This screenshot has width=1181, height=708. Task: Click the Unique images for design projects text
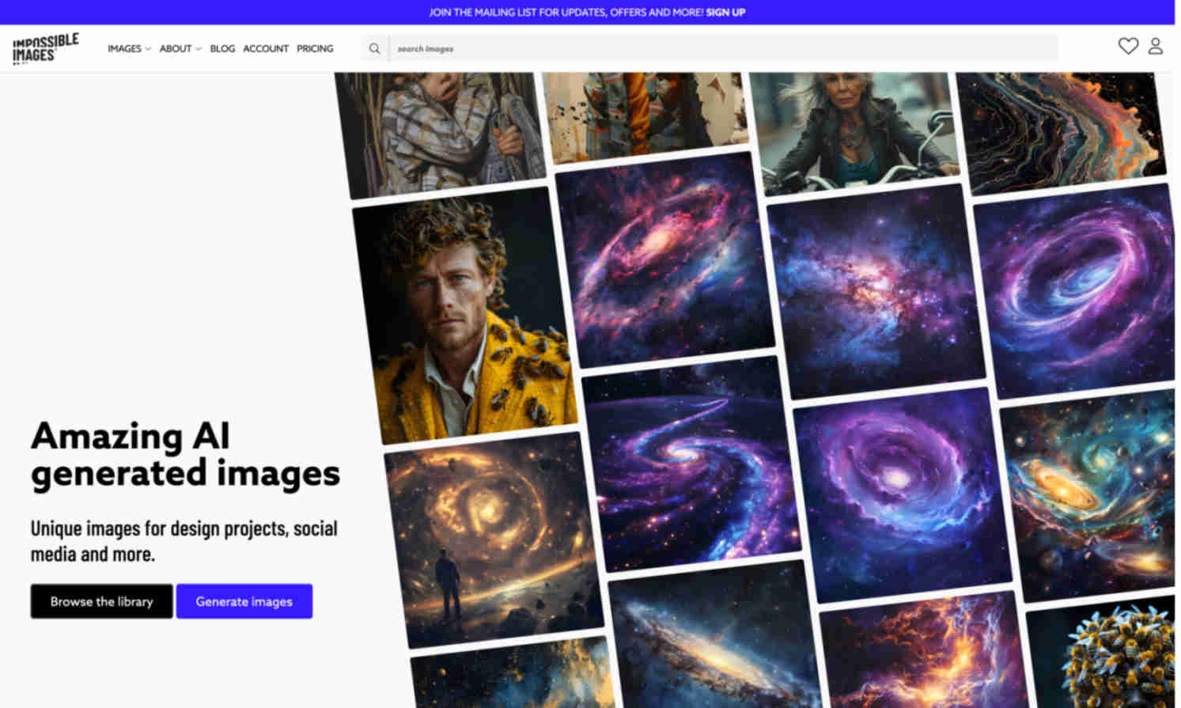coord(184,541)
